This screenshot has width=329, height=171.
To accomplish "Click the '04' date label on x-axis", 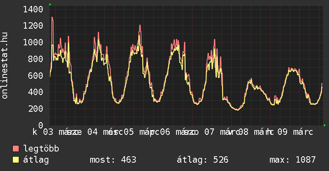I will [x=92, y=132].
